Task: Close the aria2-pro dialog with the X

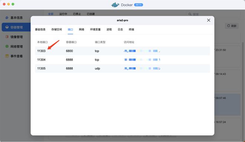Action: pyautogui.click(x=209, y=20)
